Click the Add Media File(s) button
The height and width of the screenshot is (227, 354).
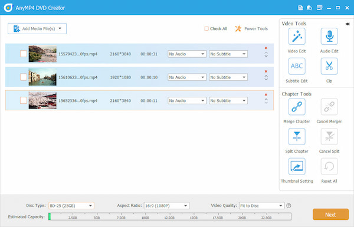tap(37, 29)
